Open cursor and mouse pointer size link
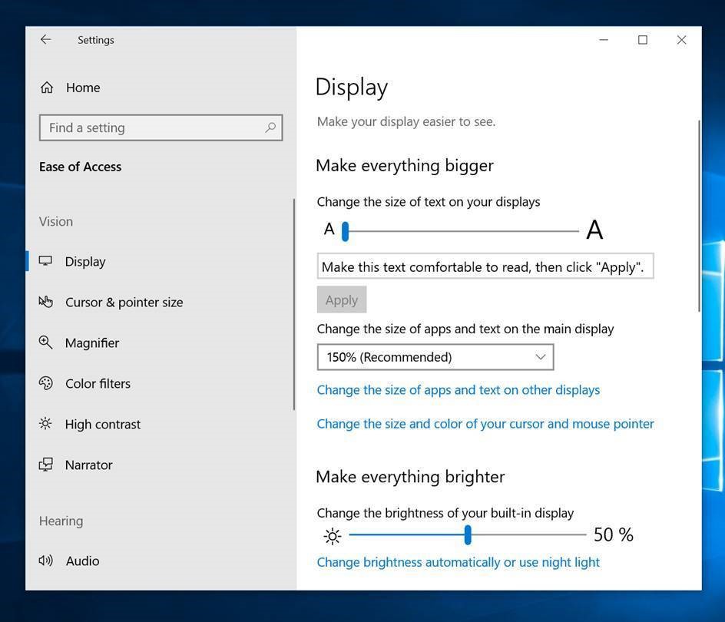Viewport: 725px width, 622px height. (x=485, y=424)
